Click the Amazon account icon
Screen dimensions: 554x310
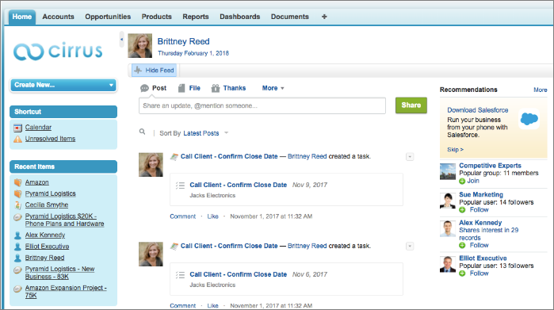point(17,182)
